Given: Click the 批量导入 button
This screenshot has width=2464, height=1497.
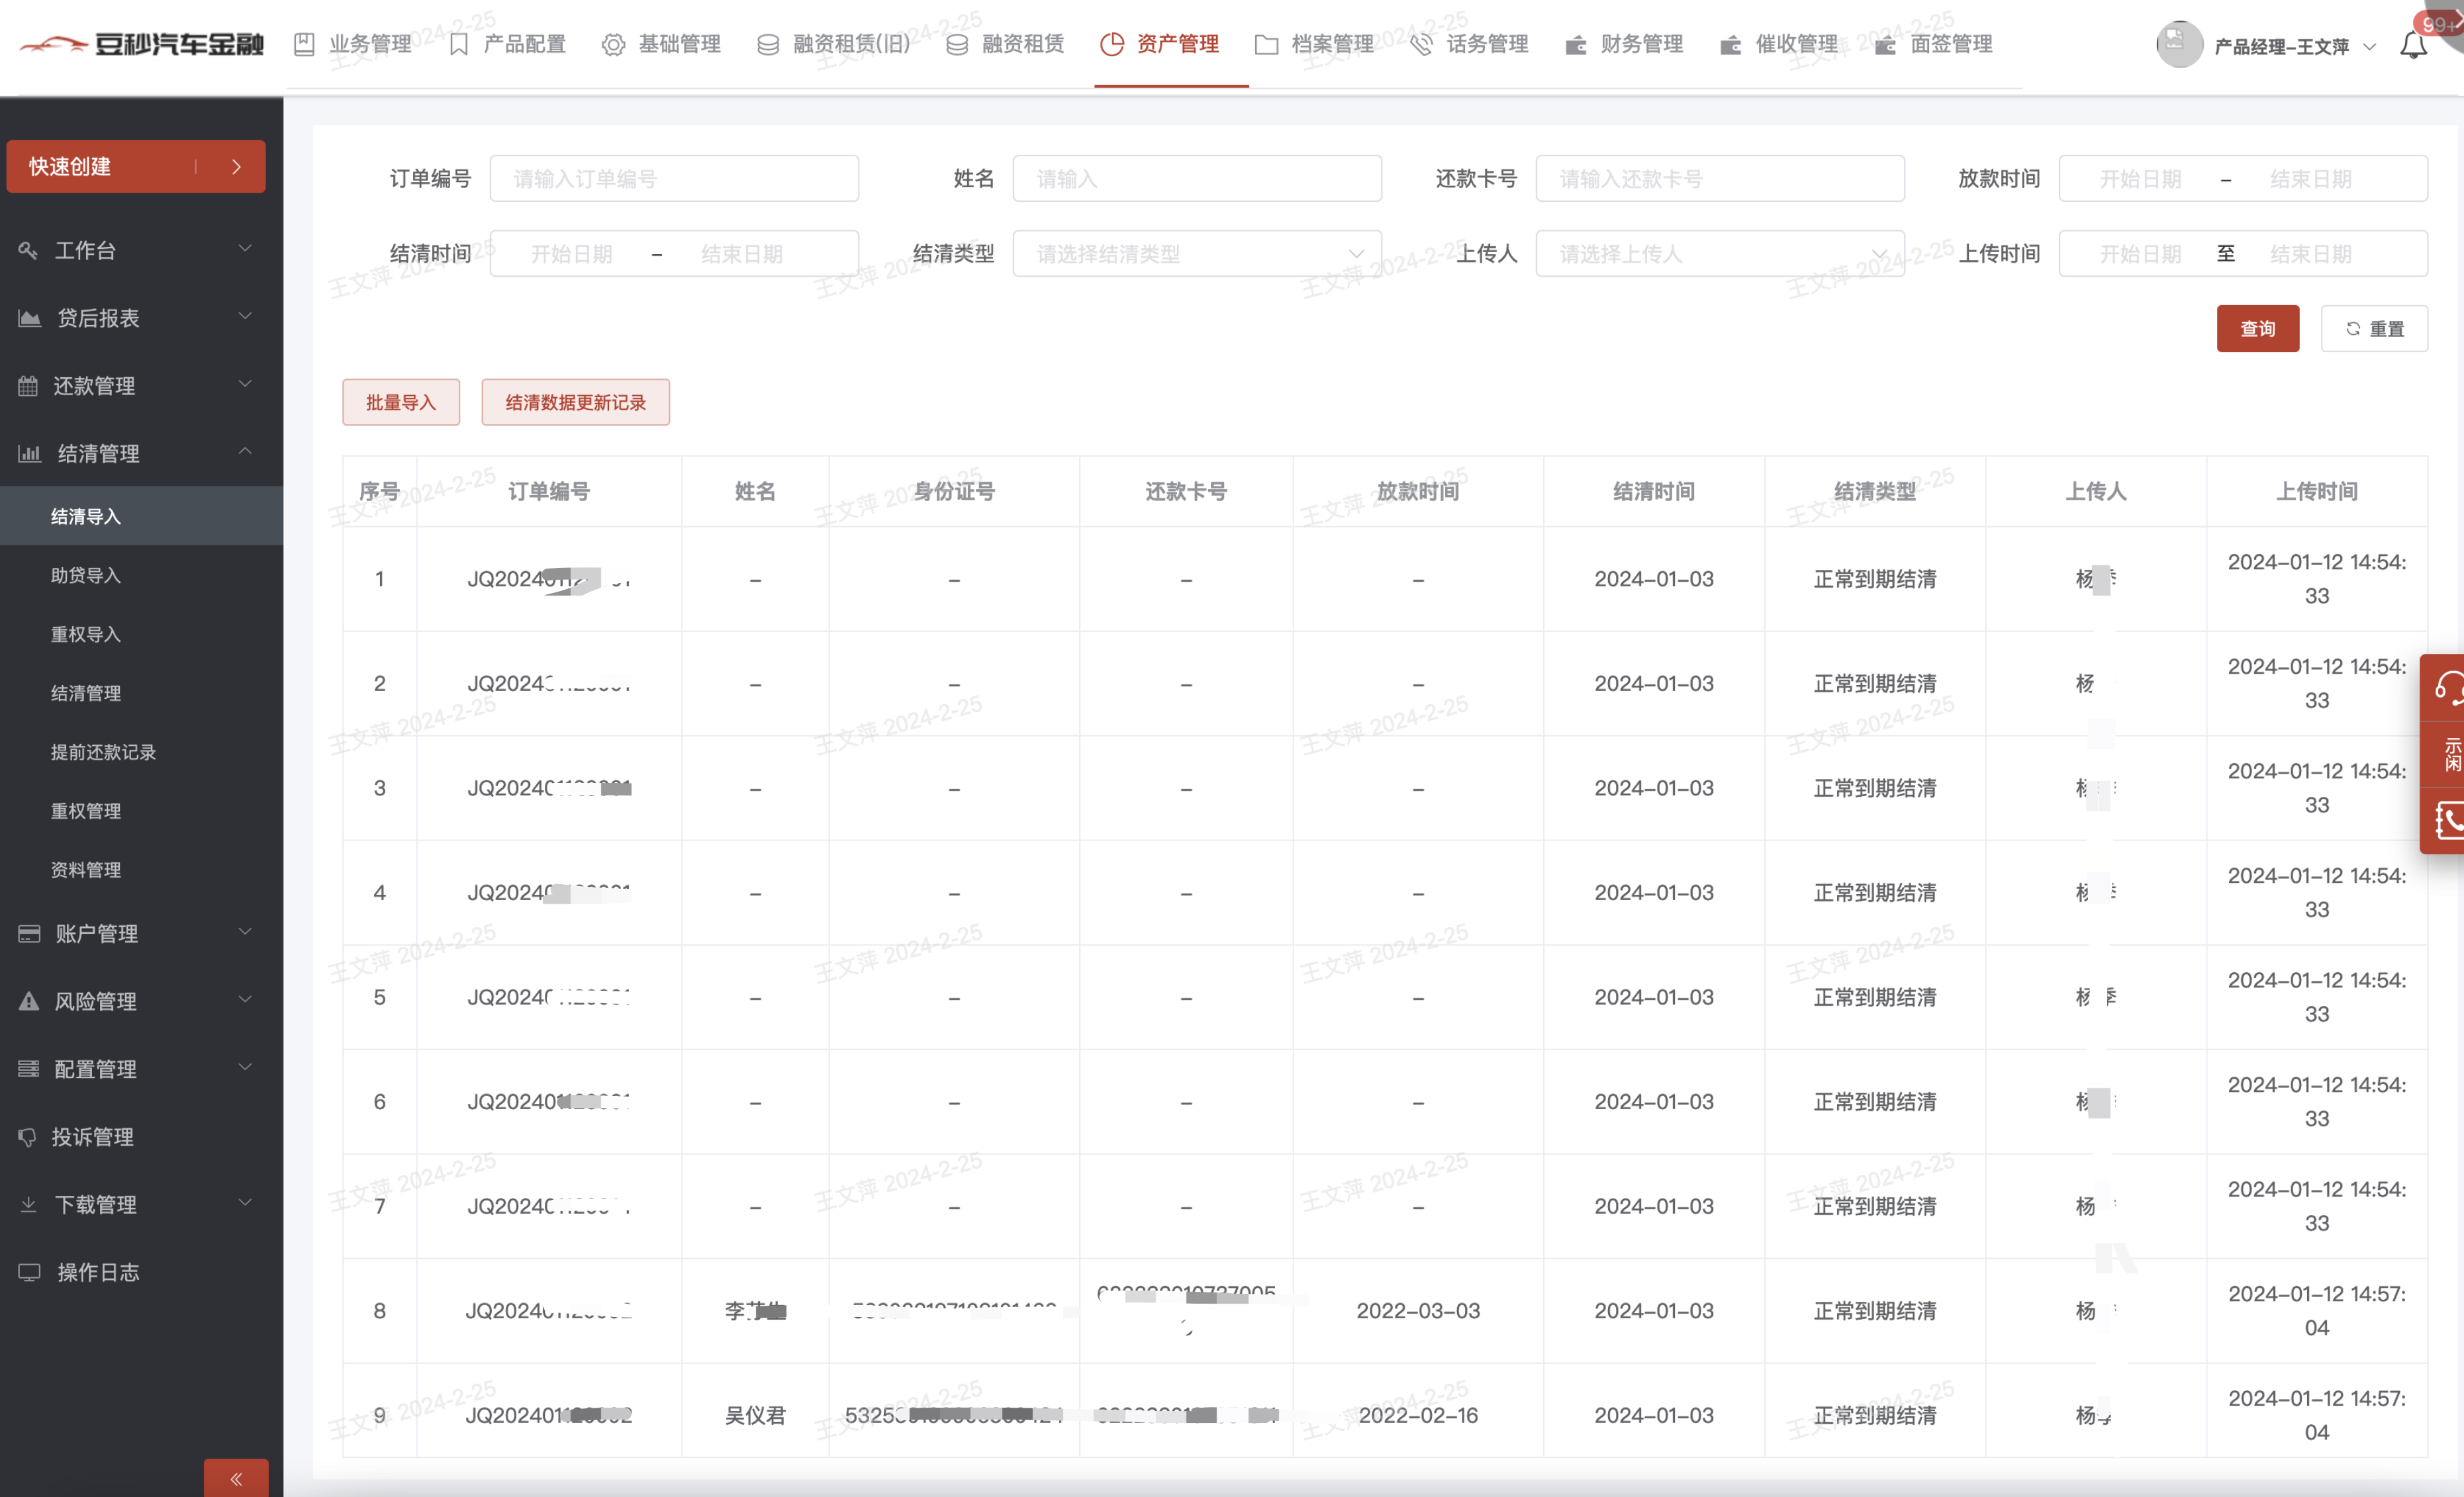Looking at the screenshot, I should 400,402.
